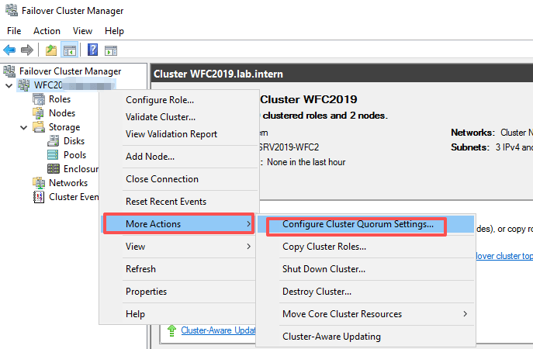Open the Cluster-Aware Updating link
533x349 pixels.
point(218,330)
